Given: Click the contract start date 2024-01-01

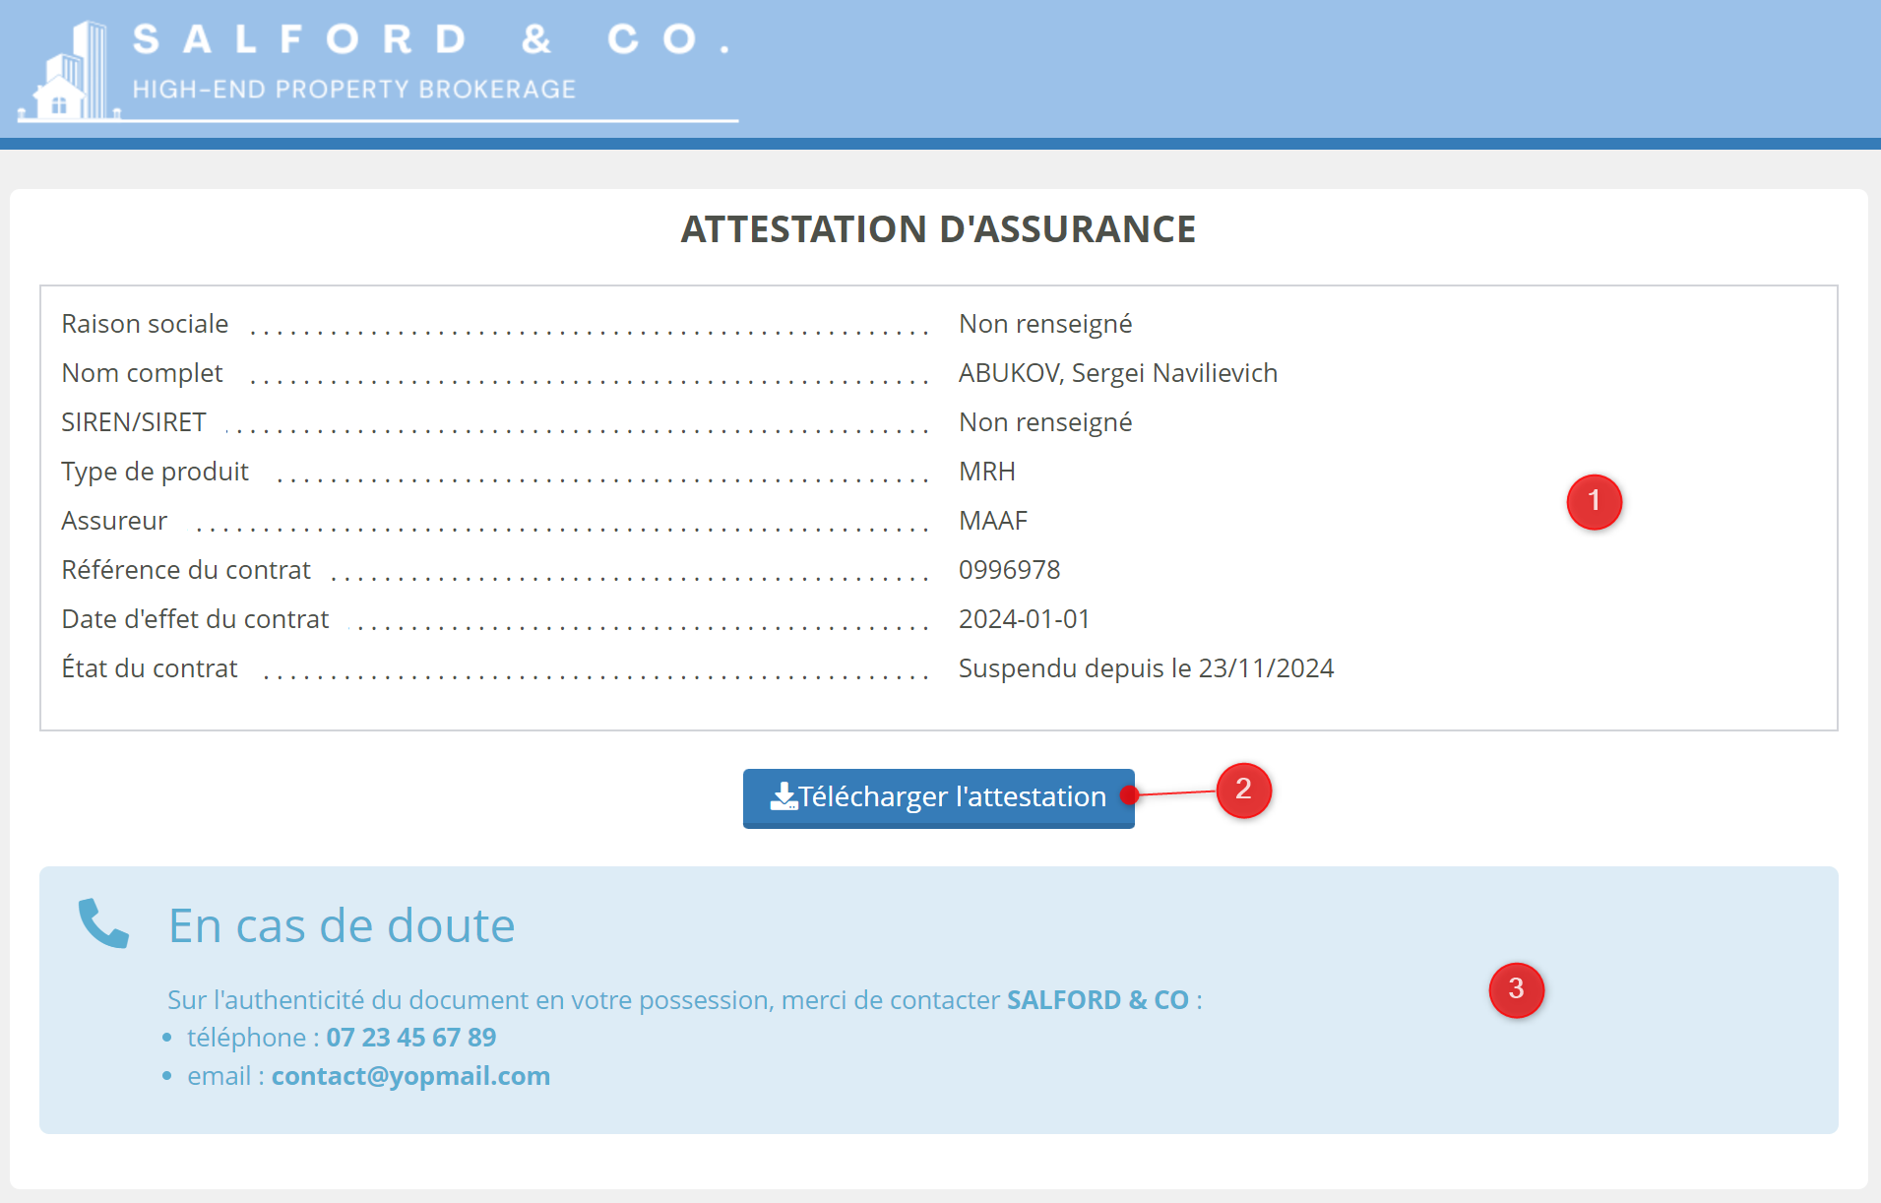Looking at the screenshot, I should coord(1024,619).
